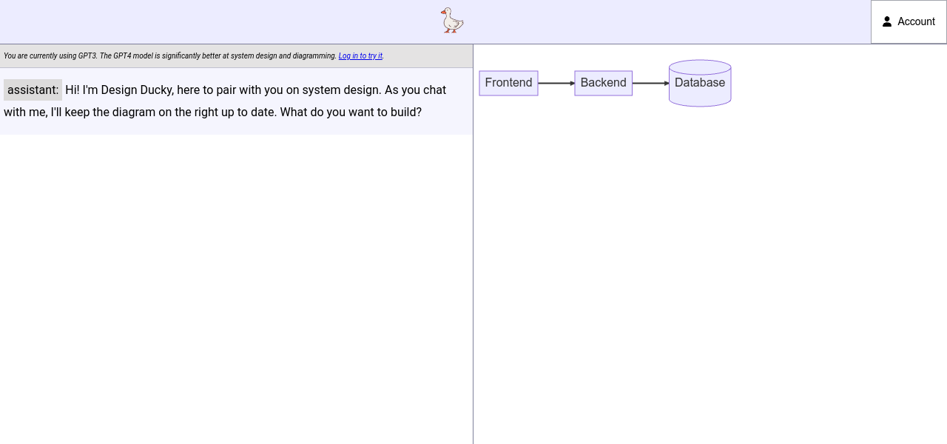Click the vertical divider between chat and diagram
This screenshot has height=444, width=947.
click(473, 259)
